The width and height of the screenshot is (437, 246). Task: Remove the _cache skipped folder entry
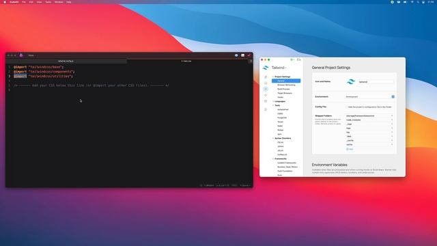[392, 141]
